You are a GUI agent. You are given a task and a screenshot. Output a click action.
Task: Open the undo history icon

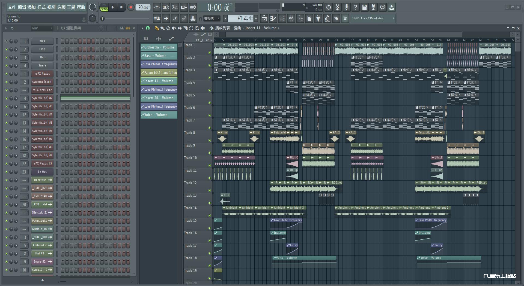pyautogui.click(x=329, y=7)
